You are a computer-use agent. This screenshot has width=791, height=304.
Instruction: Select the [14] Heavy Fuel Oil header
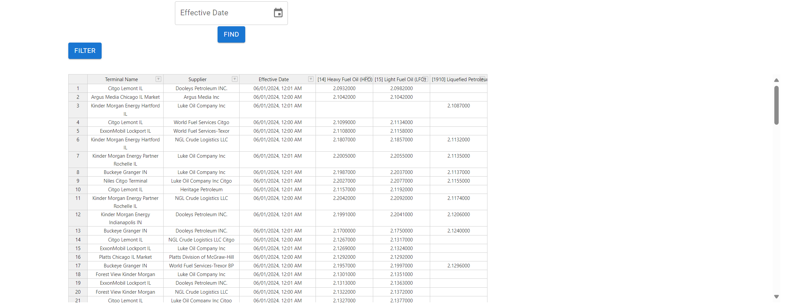(345, 79)
